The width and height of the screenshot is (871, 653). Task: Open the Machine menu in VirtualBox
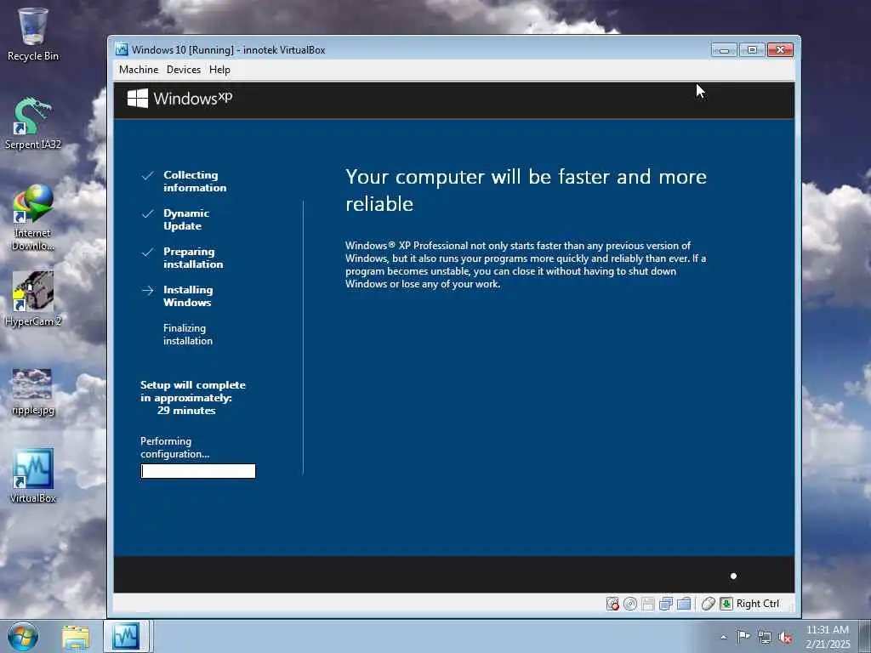click(x=139, y=70)
